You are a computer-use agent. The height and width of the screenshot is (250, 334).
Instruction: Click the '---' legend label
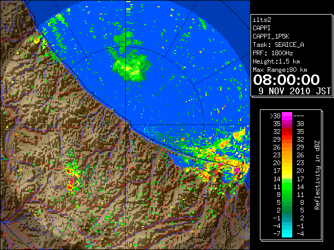pyautogui.click(x=299, y=116)
